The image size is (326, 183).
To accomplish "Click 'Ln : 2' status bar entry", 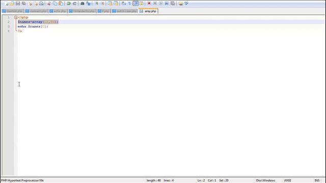I will (x=201, y=180).
